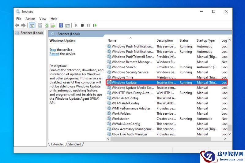Open the File menu
This screenshot has height=163, width=245.
[x=19, y=19]
